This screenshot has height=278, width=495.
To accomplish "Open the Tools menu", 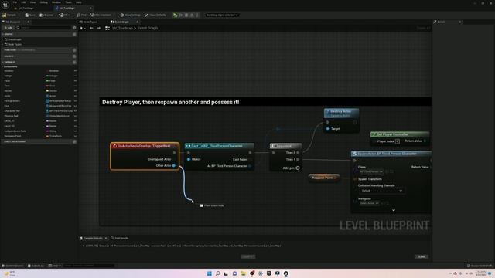I will point(68,2).
